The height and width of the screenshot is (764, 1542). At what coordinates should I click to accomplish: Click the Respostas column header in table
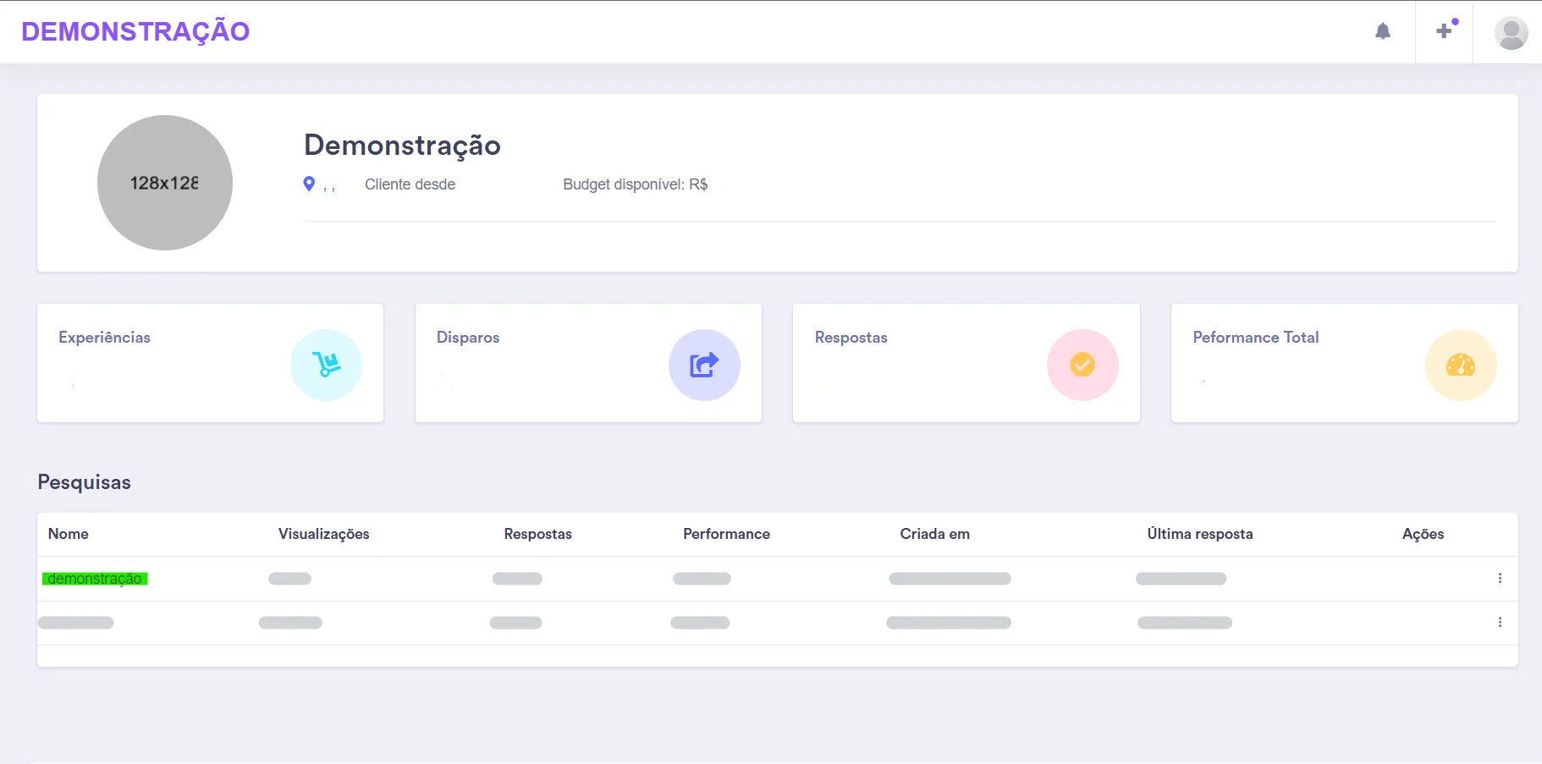pyautogui.click(x=538, y=534)
